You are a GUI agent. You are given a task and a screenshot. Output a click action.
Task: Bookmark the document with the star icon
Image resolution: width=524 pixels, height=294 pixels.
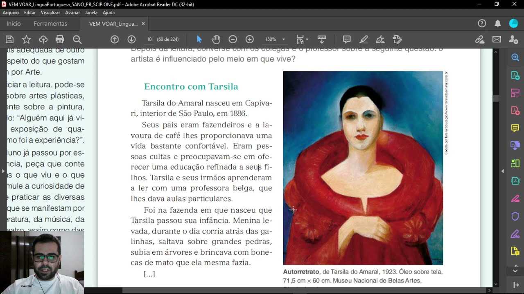point(26,39)
